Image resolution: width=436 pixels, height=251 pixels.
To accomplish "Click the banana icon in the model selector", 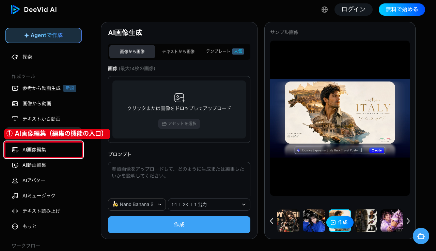I will point(115,204).
